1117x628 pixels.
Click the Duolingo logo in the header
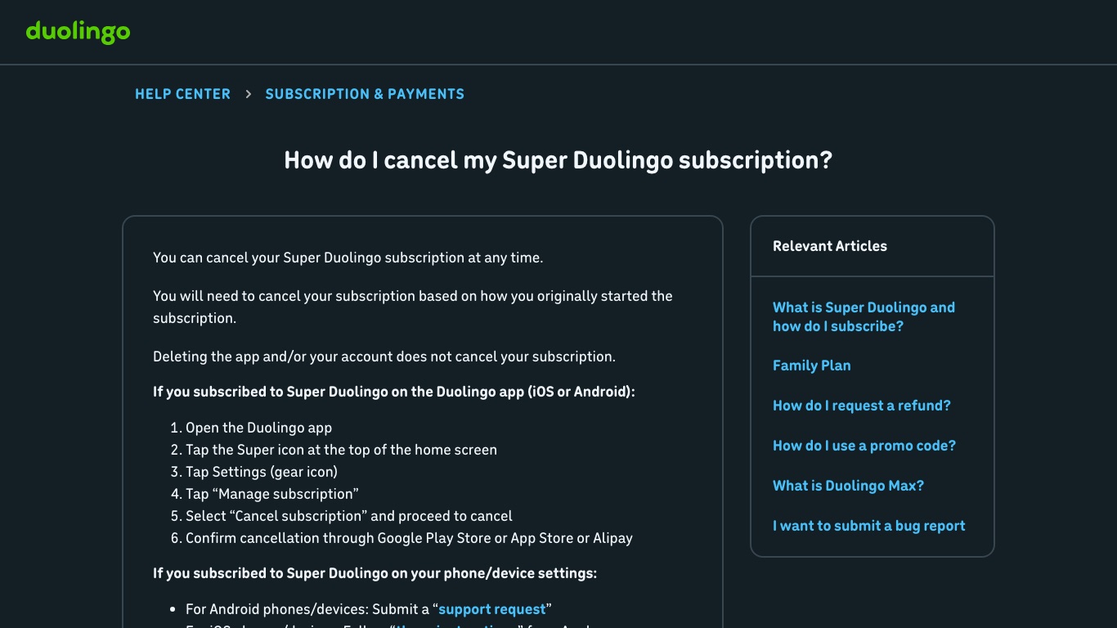pyautogui.click(x=78, y=32)
